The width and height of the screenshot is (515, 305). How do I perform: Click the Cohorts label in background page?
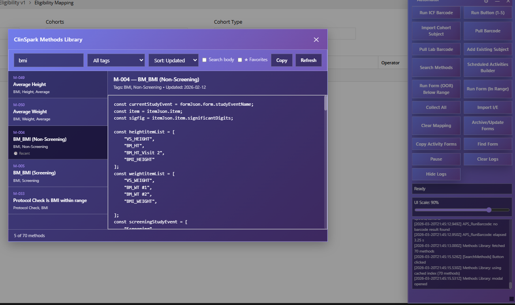point(55,22)
